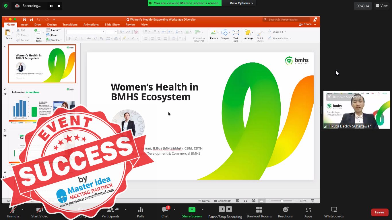Open Breakout Rooms
This screenshot has height=220, width=392.
point(259,212)
